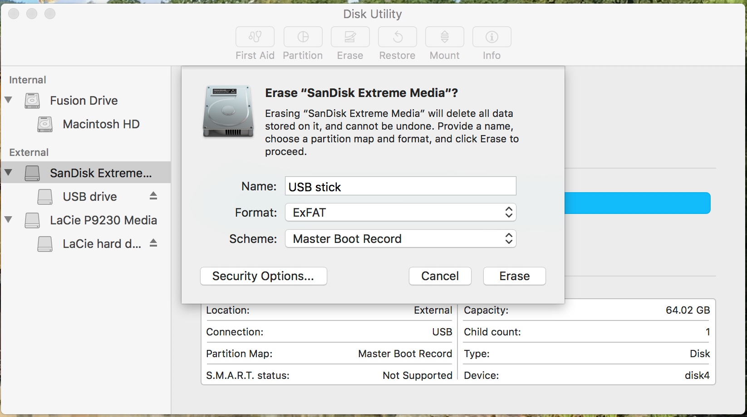This screenshot has height=417, width=747.
Task: Open the Format dropdown showing ExFAT
Action: pyautogui.click(x=400, y=212)
